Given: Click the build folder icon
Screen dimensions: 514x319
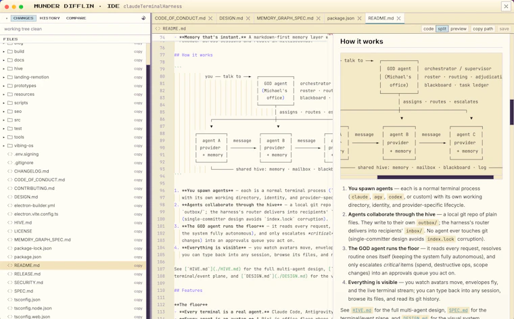Looking at the screenshot, I should tap(10, 51).
